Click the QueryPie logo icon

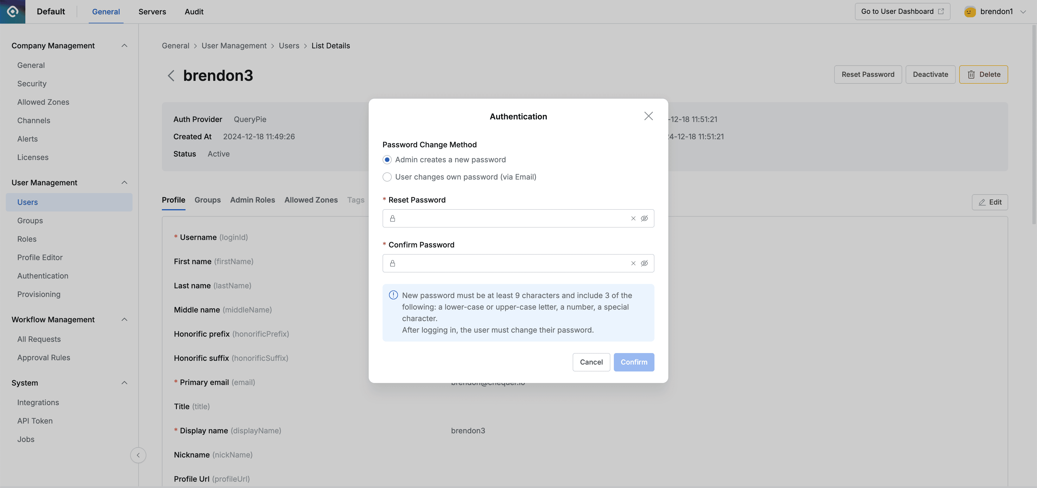point(12,12)
